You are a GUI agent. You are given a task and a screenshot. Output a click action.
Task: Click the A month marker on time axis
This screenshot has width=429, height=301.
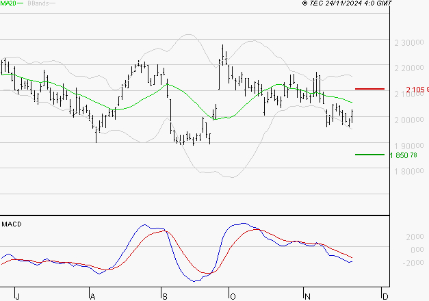pos(92,296)
